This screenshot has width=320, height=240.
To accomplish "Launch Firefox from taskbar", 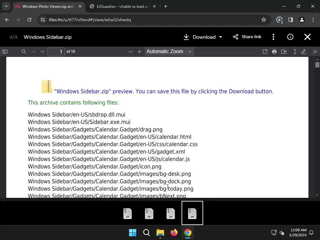I will coord(174,232).
